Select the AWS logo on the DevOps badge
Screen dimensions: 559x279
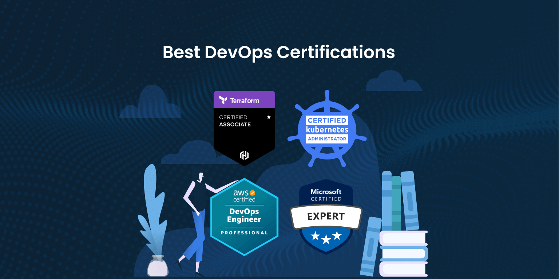pos(242,194)
